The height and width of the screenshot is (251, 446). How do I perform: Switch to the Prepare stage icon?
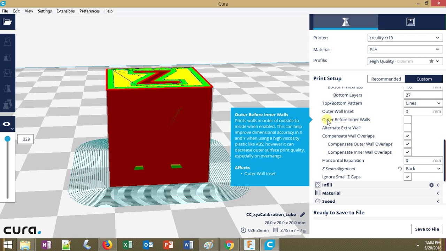tap(346, 22)
